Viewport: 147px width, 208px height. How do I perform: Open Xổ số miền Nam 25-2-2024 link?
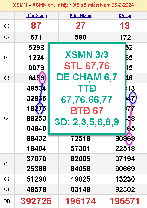[x=103, y=5]
